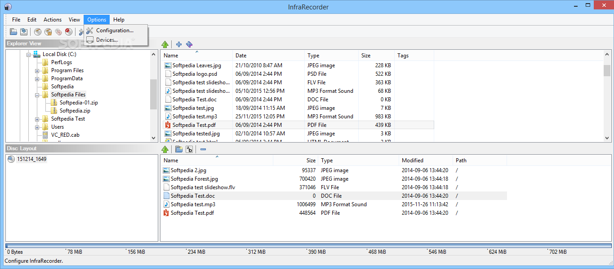Select the PerfLogs folder
Viewport: 614px width, 269px height.
pos(61,62)
